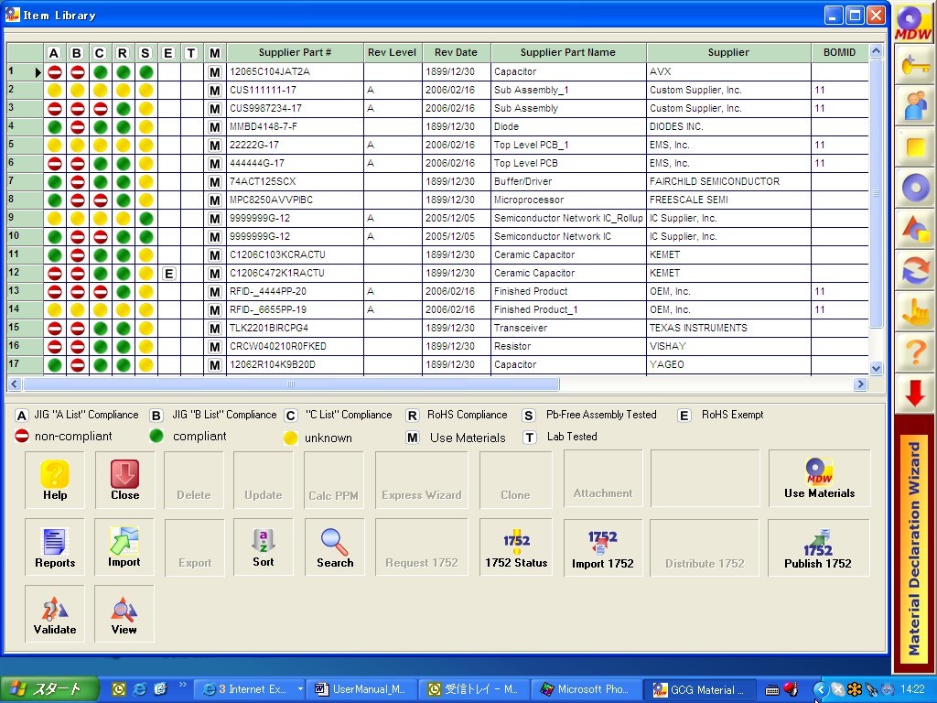This screenshot has width=937, height=703.
Task: Toggle the M box for the MMBD4148-7-F row
Action: pos(215,126)
